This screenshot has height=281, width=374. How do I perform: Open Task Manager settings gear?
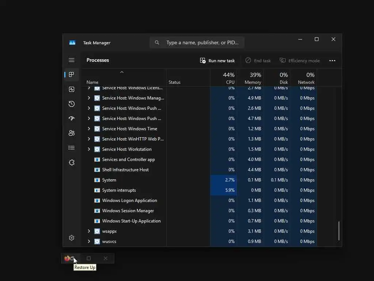pos(72,238)
